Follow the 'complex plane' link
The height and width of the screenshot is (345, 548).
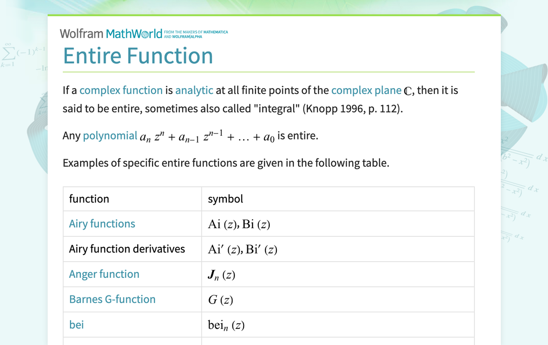pyautogui.click(x=366, y=90)
